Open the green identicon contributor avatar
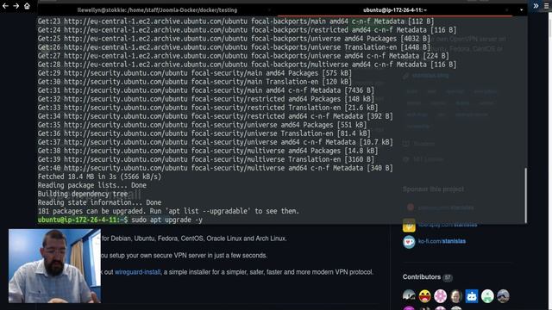552x310 pixels. click(x=487, y=296)
